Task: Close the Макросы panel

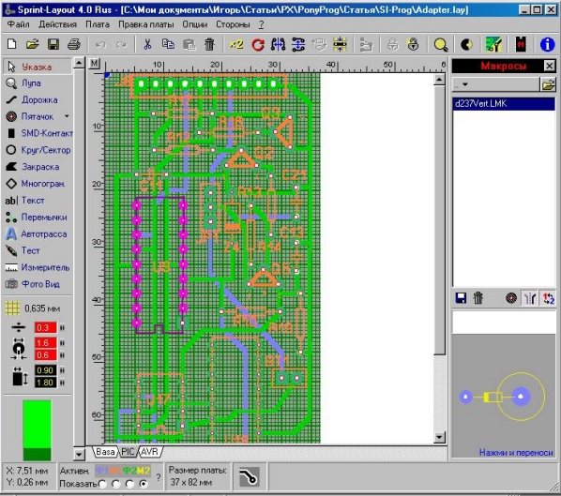Action: pos(549,66)
